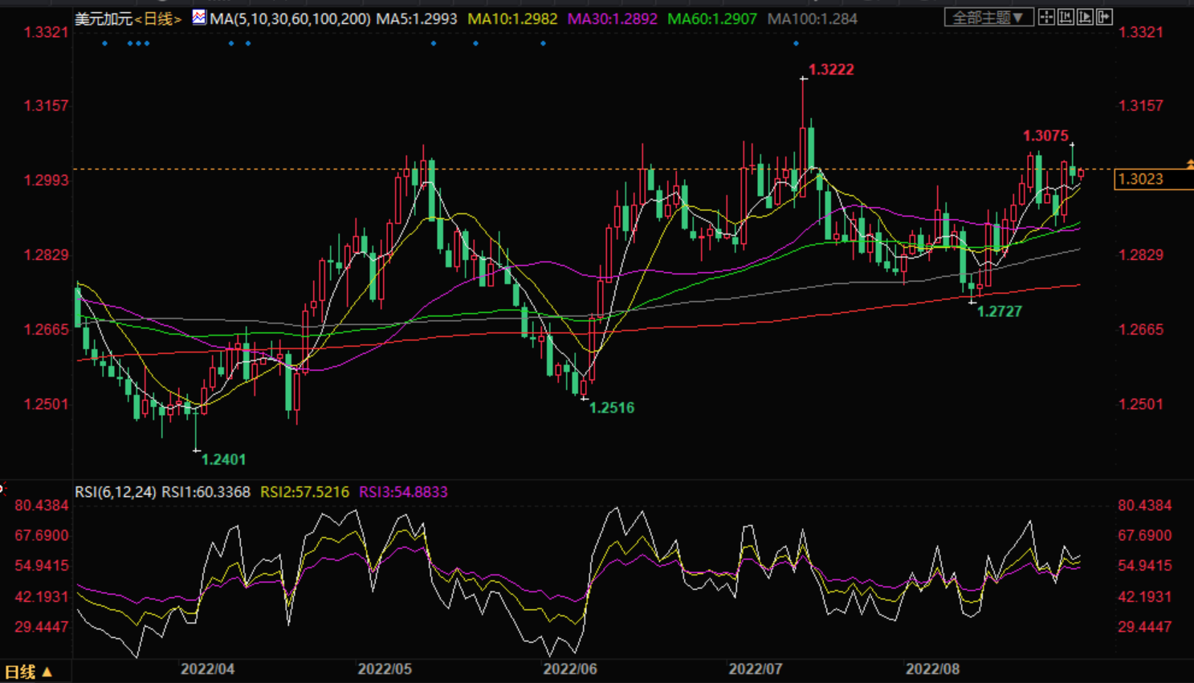Click the rightmost panel-arrow toolbar icon
The height and width of the screenshot is (683, 1194).
click(x=1105, y=17)
